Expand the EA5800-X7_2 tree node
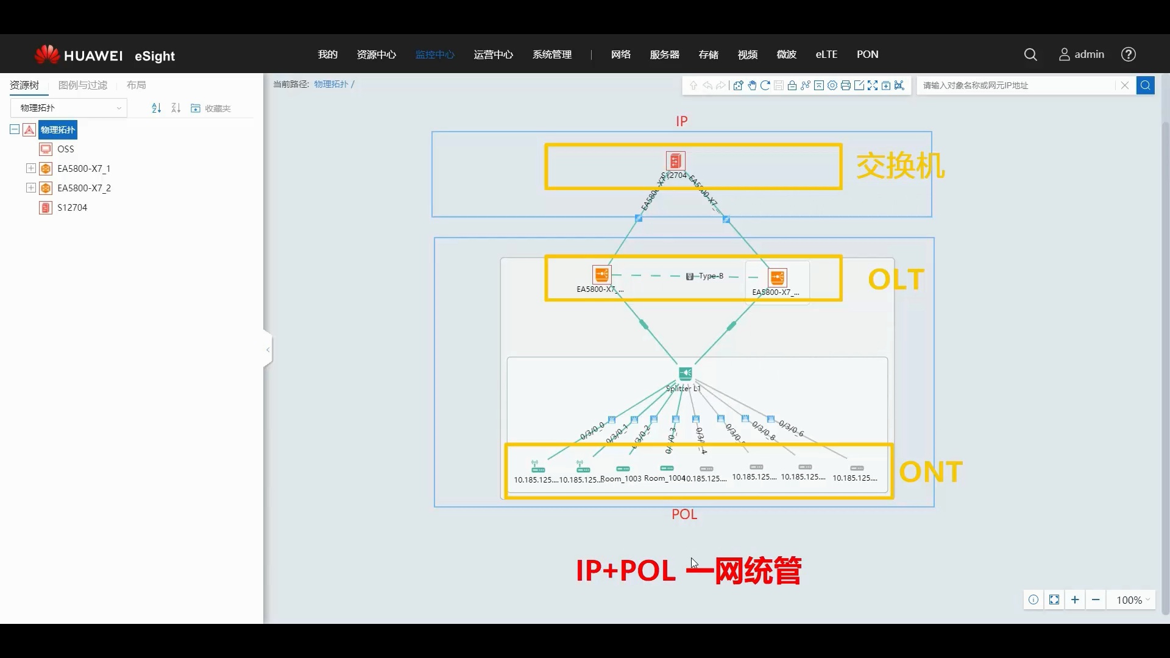Image resolution: width=1170 pixels, height=658 pixels. (x=31, y=188)
